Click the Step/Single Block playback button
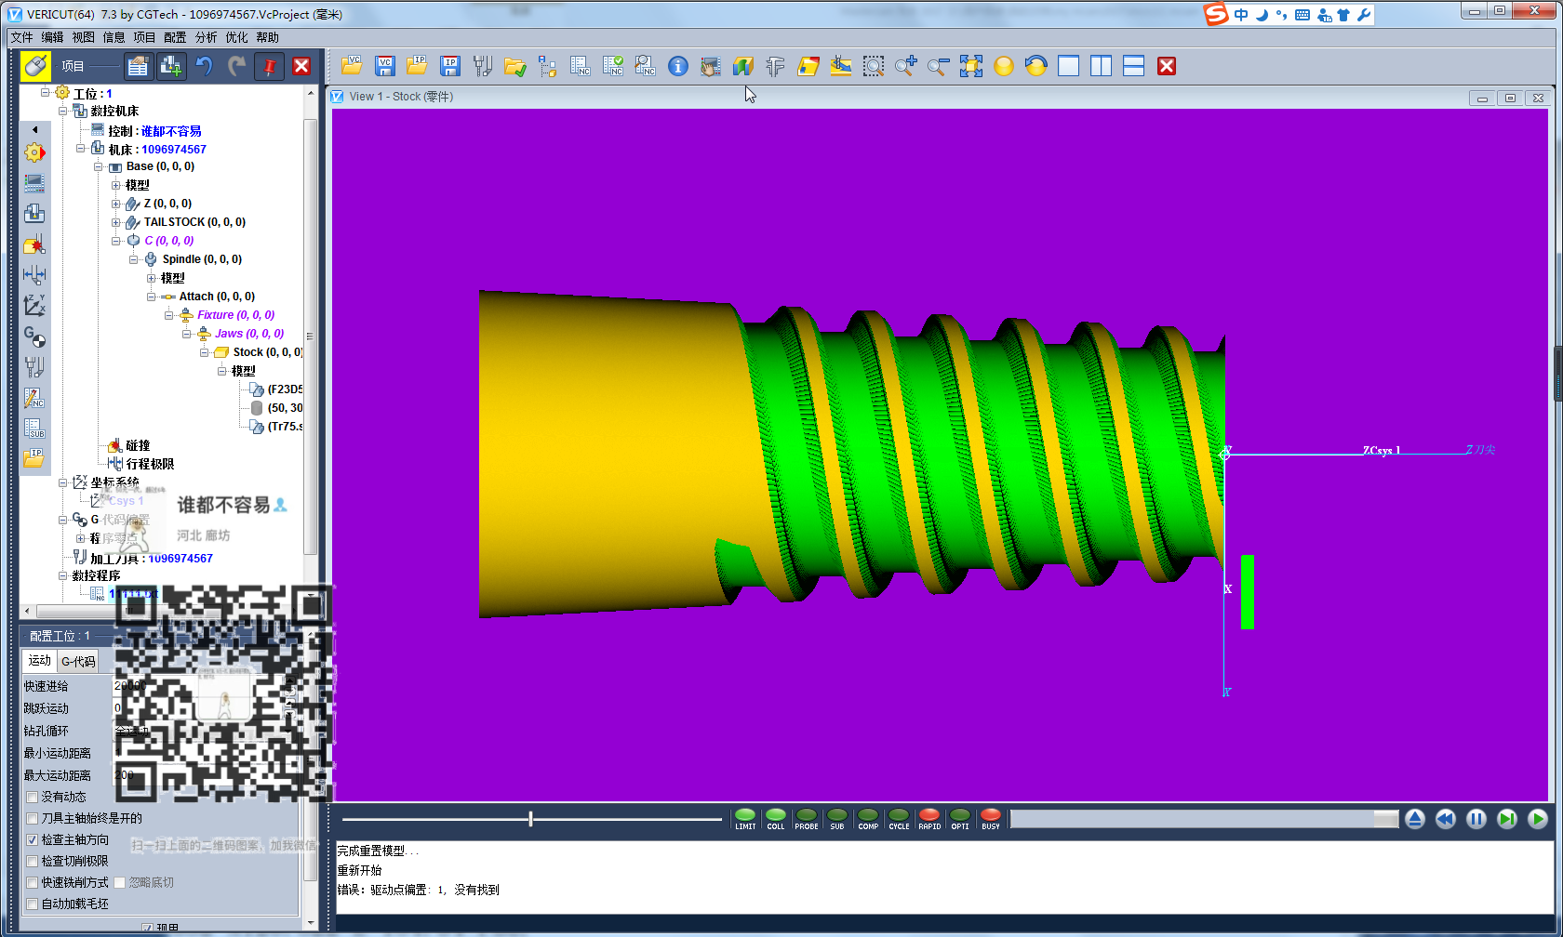1563x937 pixels. coord(1506,819)
